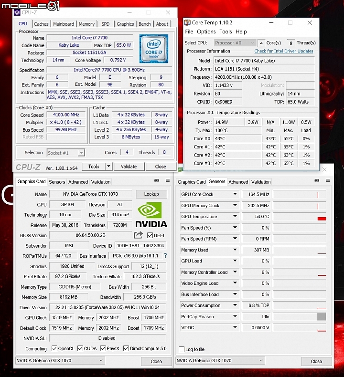Switch to Sensors tab in left GPU-Z window
The width and height of the screenshot is (344, 377).
57,182
